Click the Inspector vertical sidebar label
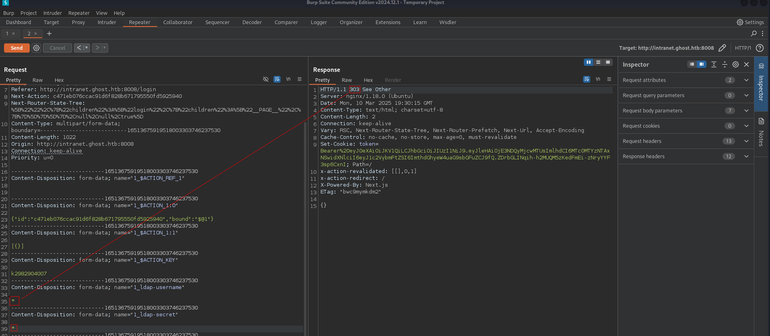The height and width of the screenshot is (336, 770). click(x=761, y=88)
